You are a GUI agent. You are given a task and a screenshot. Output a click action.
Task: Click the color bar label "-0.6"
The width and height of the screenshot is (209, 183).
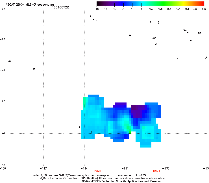(159, 9)
